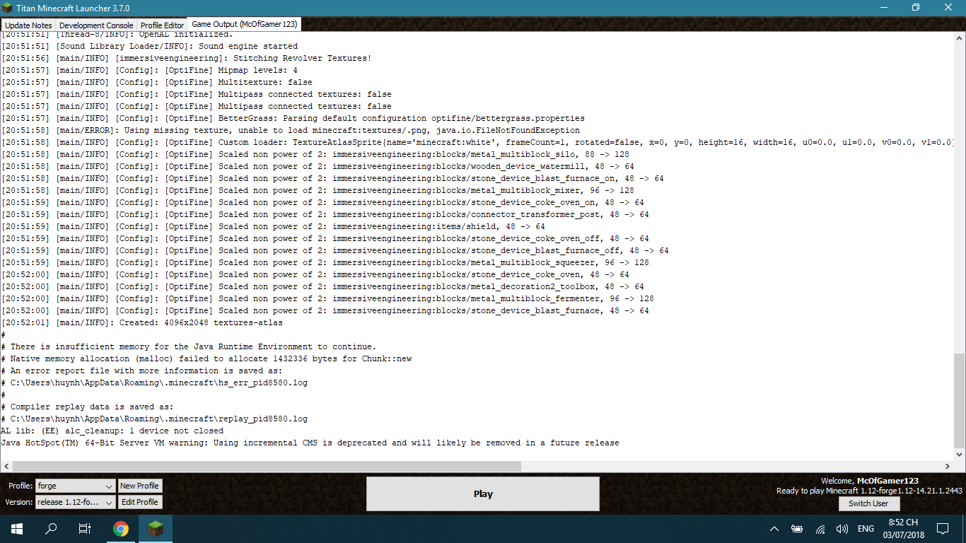Image resolution: width=966 pixels, height=543 pixels.
Task: Go to the Profile Editor tab
Action: click(162, 25)
